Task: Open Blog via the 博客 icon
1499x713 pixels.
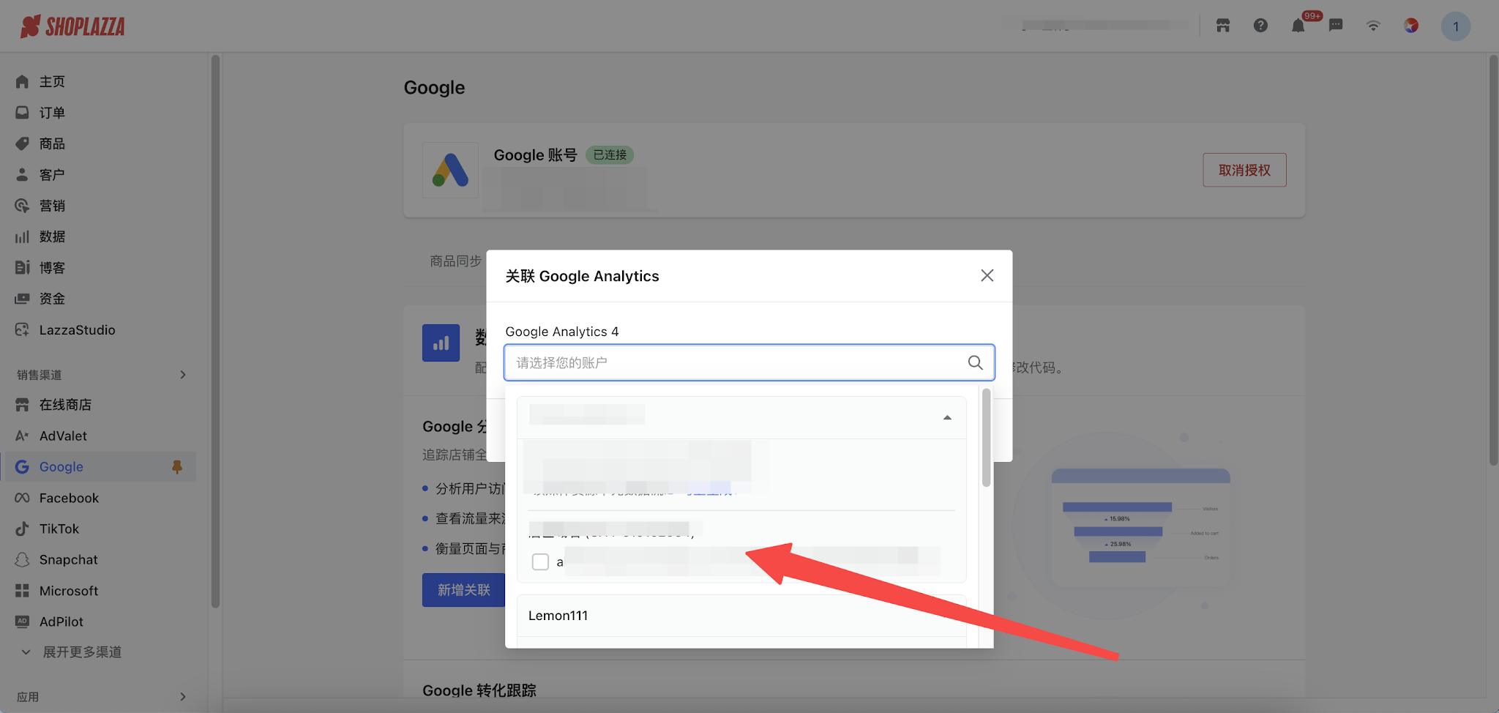Action: click(22, 267)
